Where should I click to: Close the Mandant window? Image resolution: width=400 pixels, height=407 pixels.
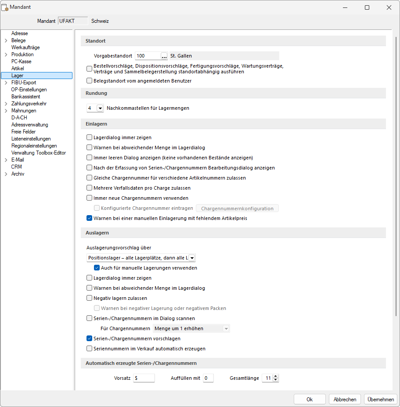pos(389,7)
